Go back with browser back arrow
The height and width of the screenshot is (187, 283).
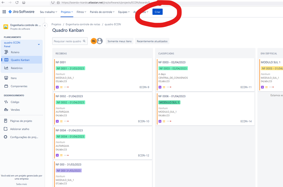3,2
